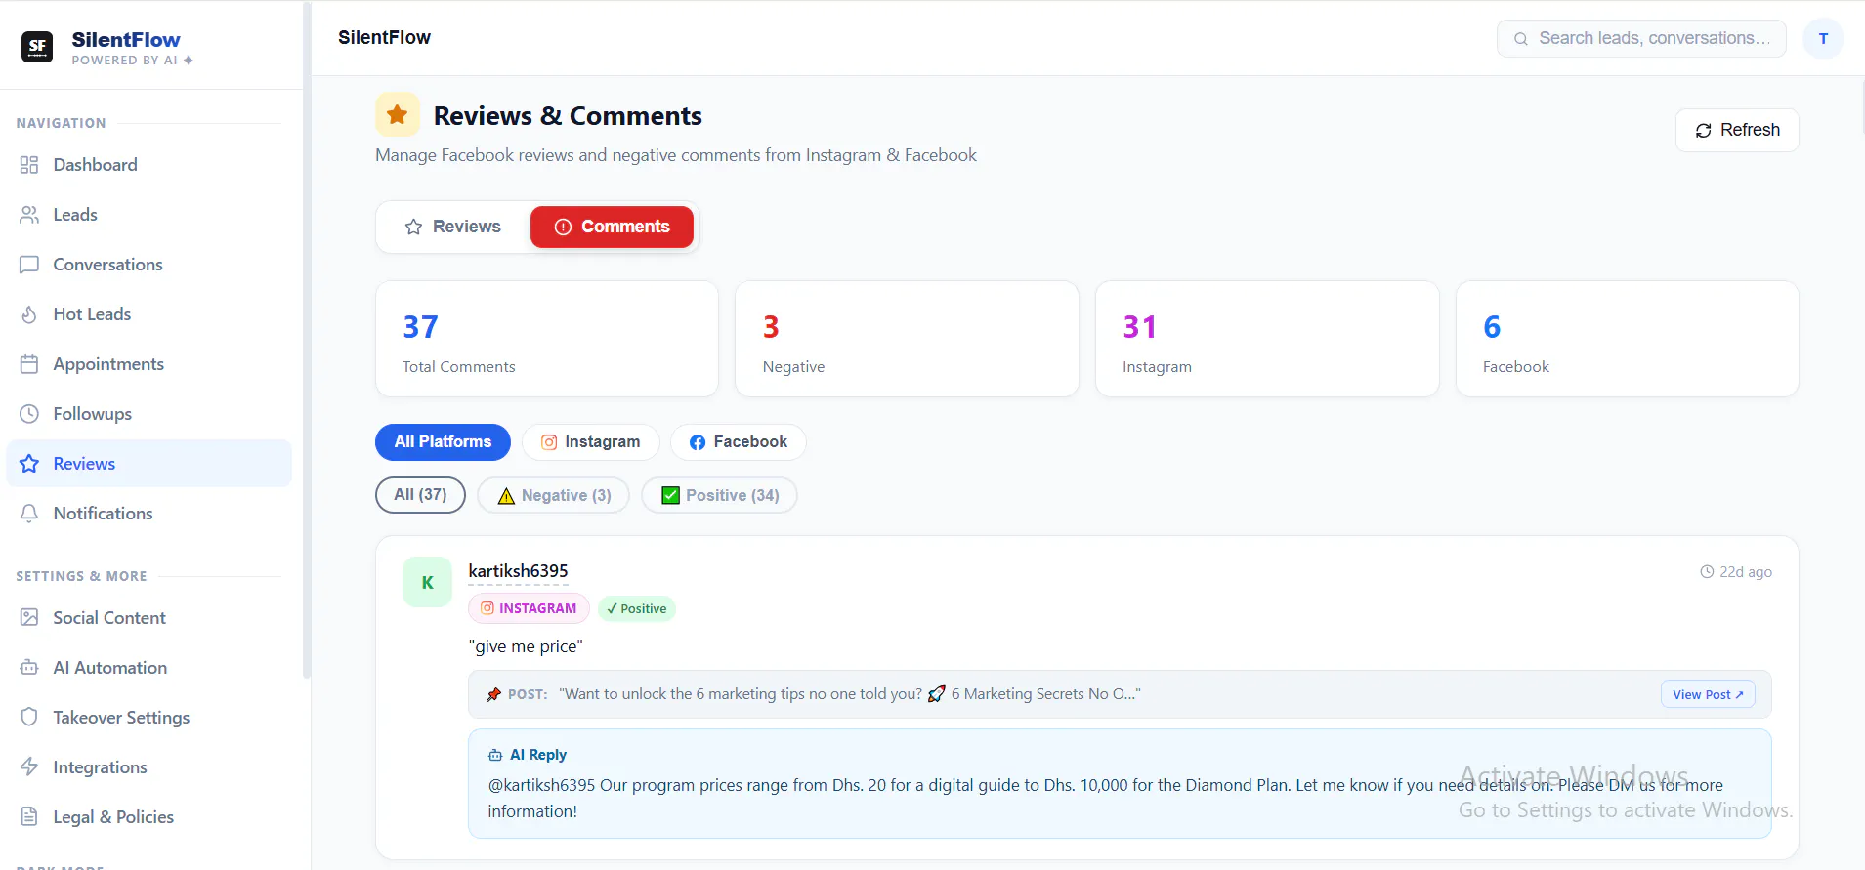Filter comments by Instagram platform
This screenshot has height=870, width=1865.
click(x=590, y=442)
